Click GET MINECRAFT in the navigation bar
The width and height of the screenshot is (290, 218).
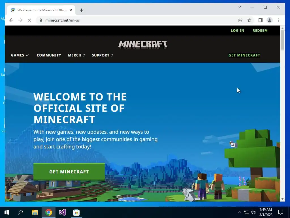click(244, 55)
